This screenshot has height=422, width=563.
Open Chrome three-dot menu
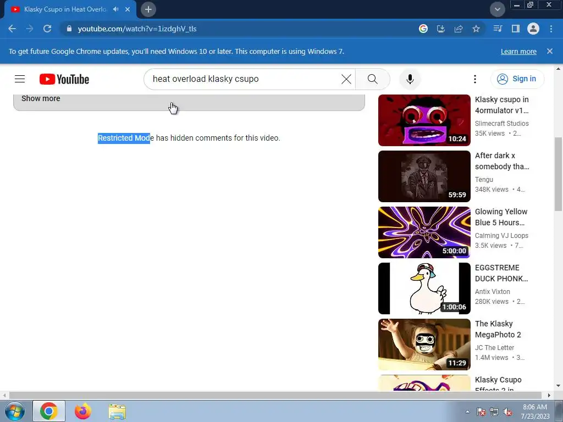point(551,29)
